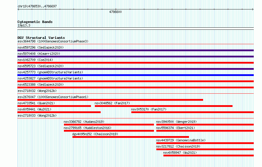Select the nsv1062709 (Coe2014) red bar
262x167 pixels.
135,63
